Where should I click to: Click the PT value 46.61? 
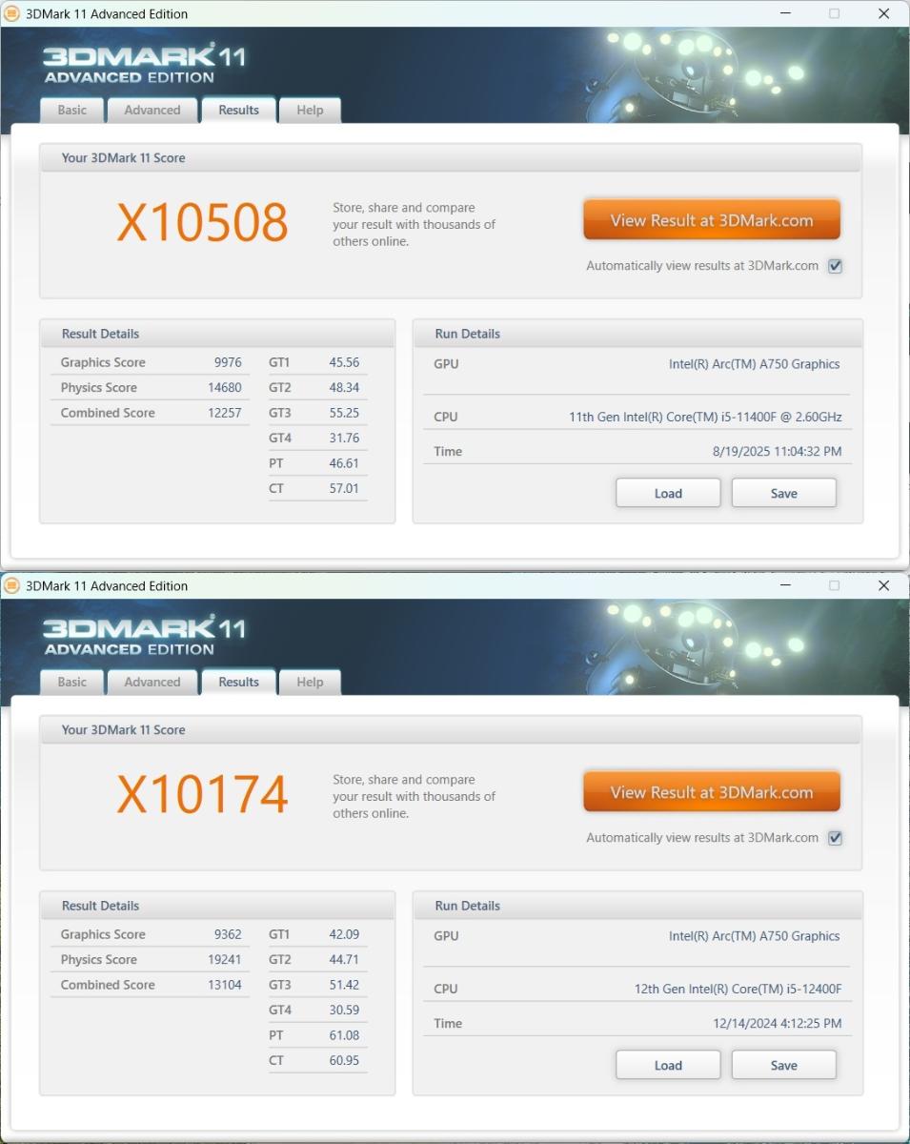[x=344, y=462]
